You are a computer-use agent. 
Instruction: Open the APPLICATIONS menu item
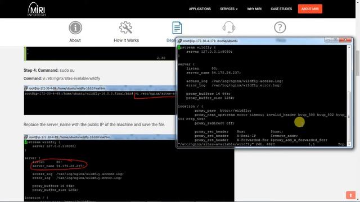tap(200, 9)
